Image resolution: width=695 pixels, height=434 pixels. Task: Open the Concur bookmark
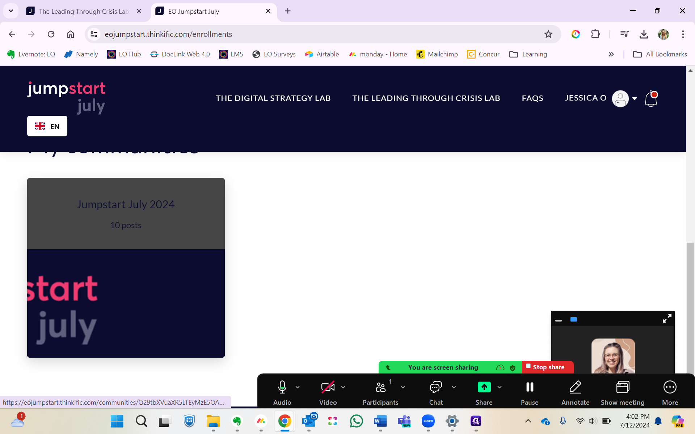point(483,54)
